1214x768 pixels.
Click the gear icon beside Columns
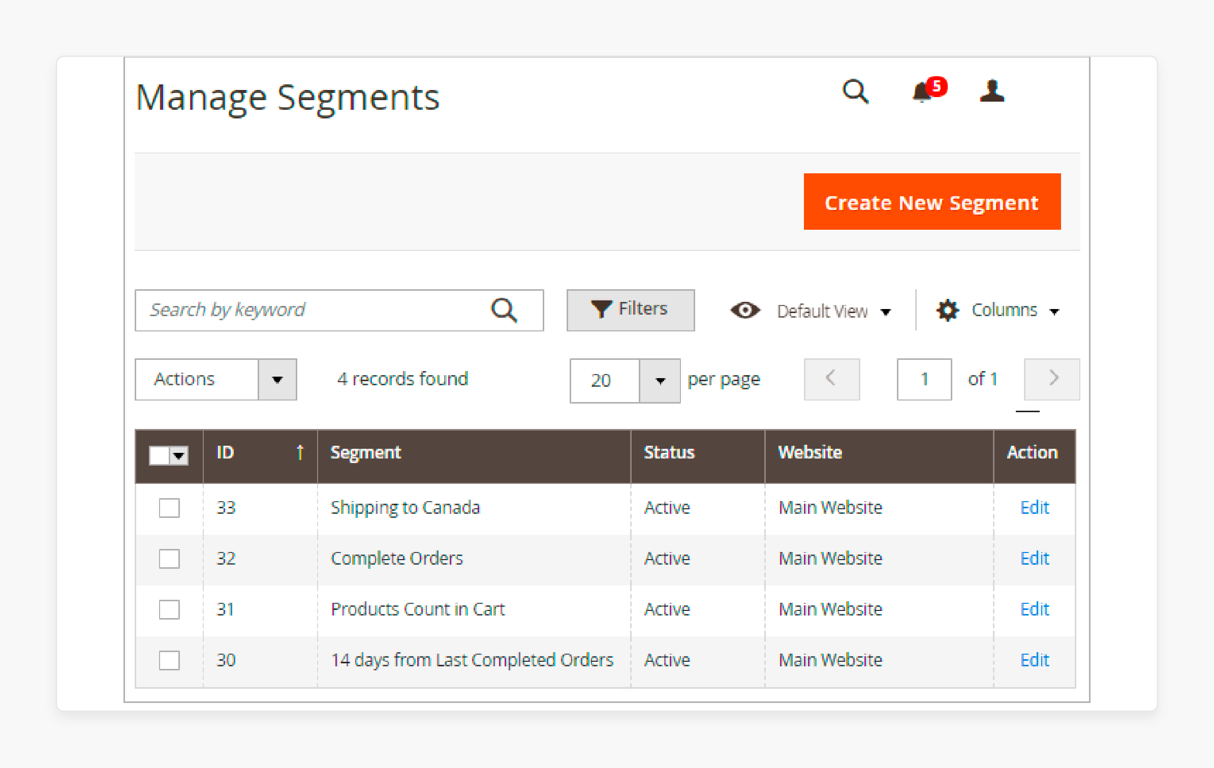[x=947, y=310]
